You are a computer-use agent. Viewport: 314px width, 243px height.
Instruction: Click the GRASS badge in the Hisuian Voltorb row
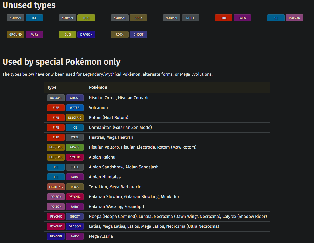(75, 147)
